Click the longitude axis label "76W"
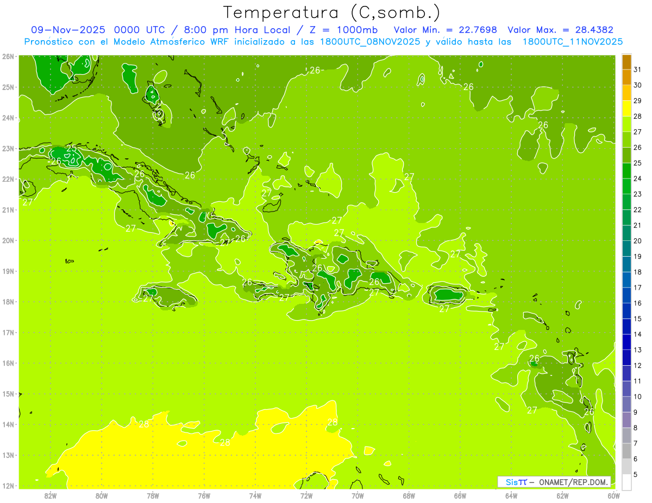The width and height of the screenshot is (652, 503). coord(204,495)
